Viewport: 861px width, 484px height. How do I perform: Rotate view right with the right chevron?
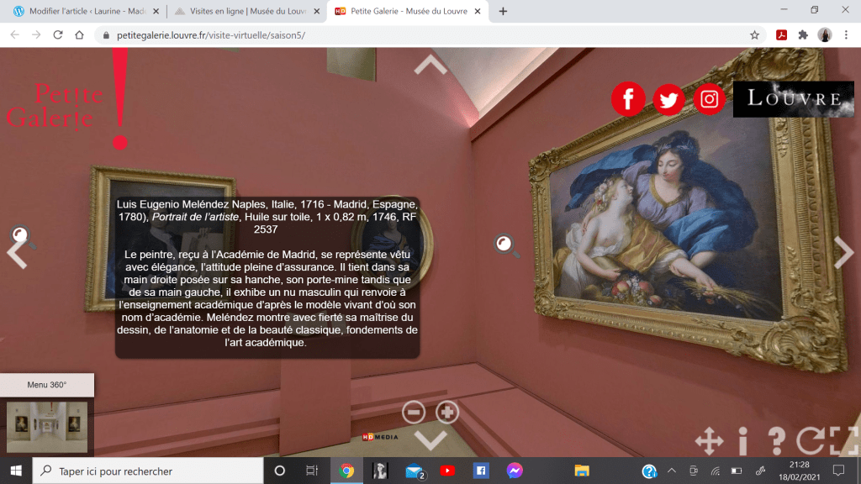pyautogui.click(x=843, y=252)
